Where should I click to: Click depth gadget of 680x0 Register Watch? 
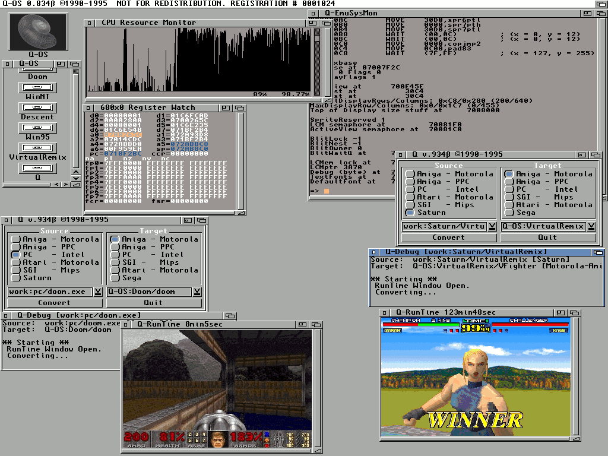(240, 108)
